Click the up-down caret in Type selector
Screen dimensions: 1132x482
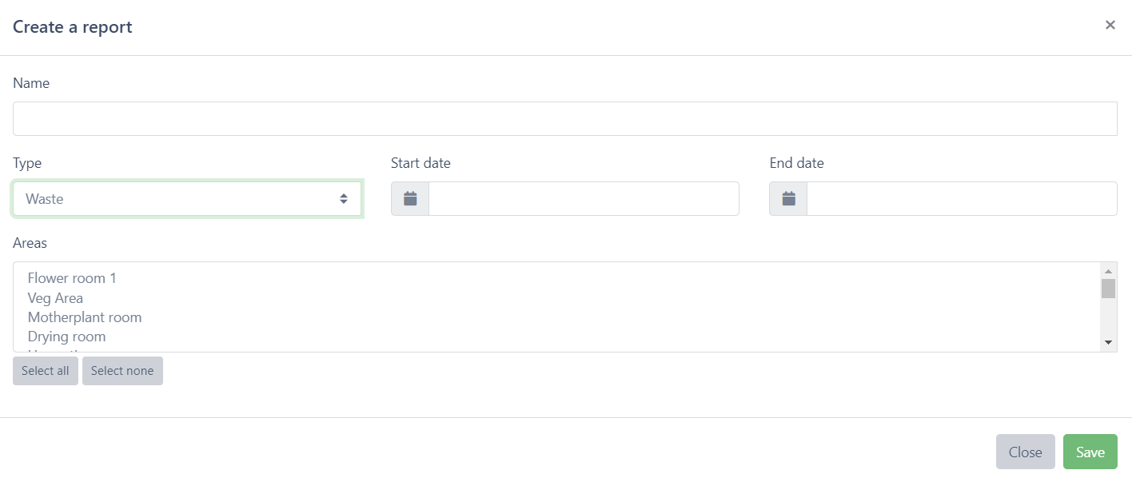pos(344,199)
